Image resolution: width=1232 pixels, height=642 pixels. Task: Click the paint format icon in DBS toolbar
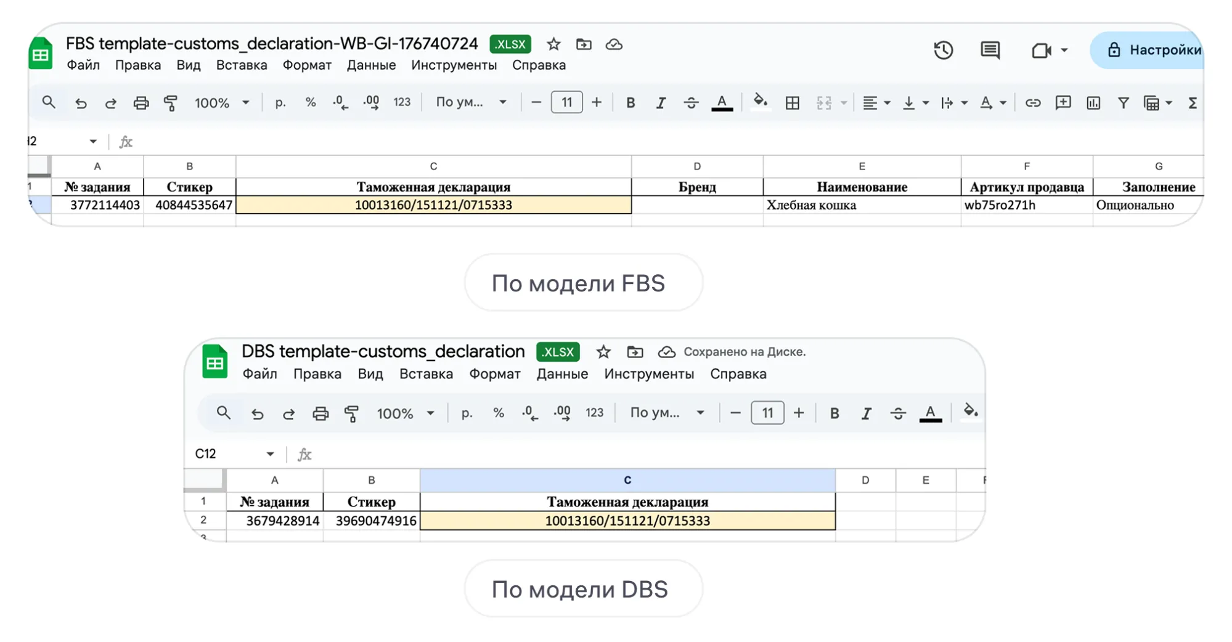pyautogui.click(x=351, y=413)
